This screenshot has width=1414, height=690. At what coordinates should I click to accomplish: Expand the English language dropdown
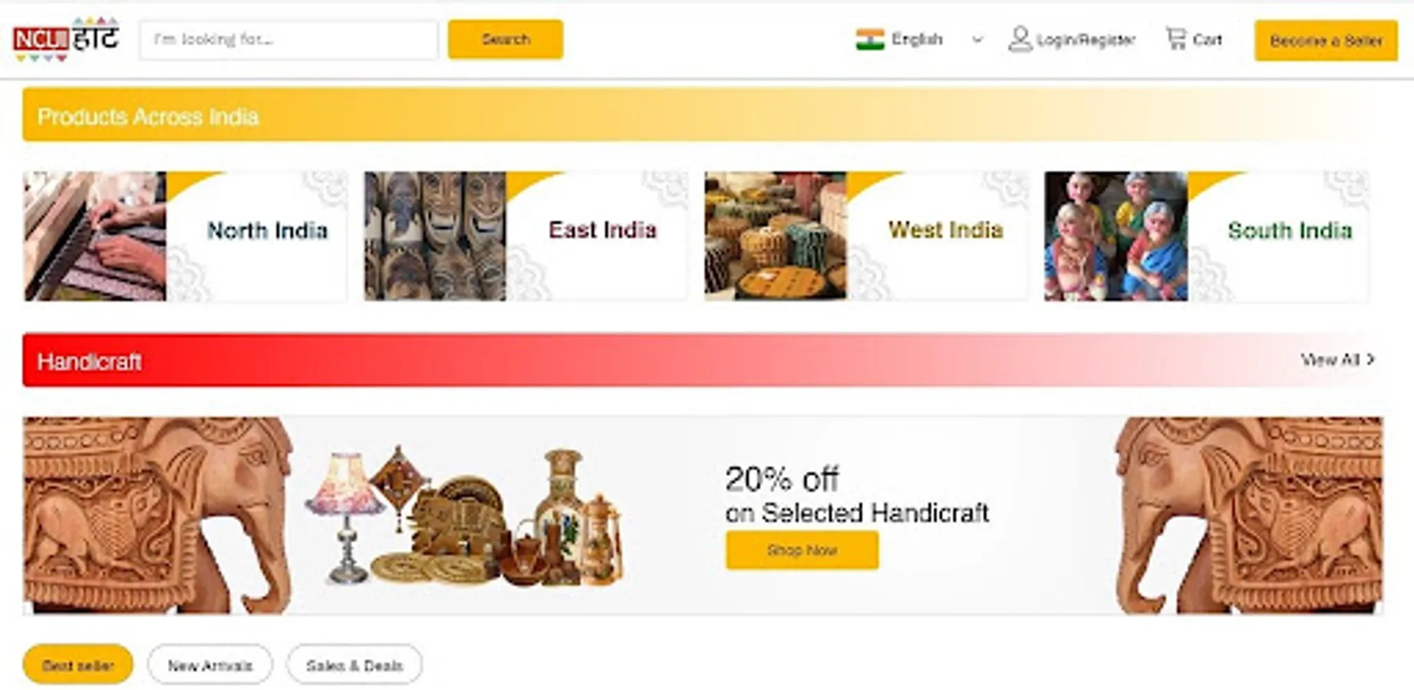[919, 39]
